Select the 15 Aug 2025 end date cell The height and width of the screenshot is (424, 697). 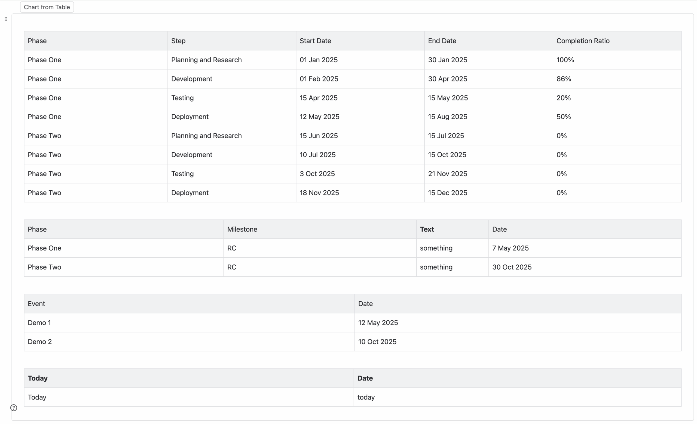tap(448, 117)
